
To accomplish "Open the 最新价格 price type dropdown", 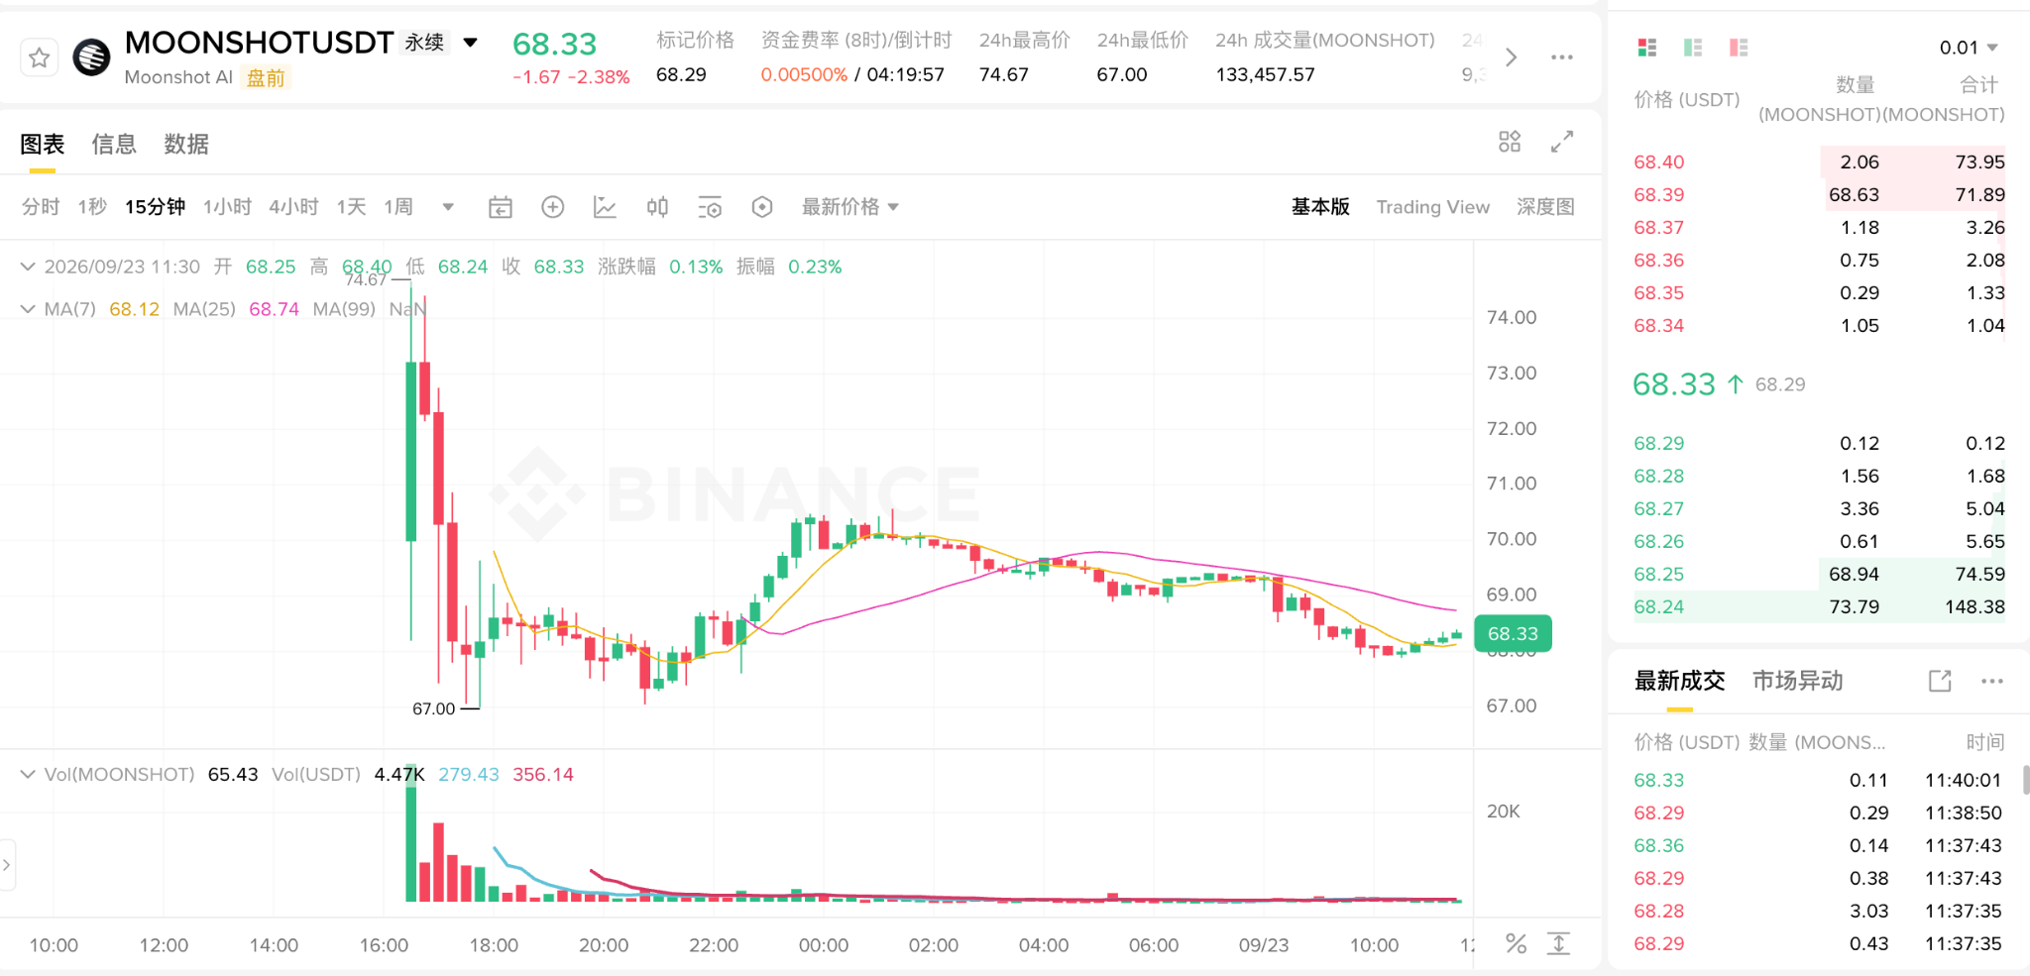I will [850, 207].
